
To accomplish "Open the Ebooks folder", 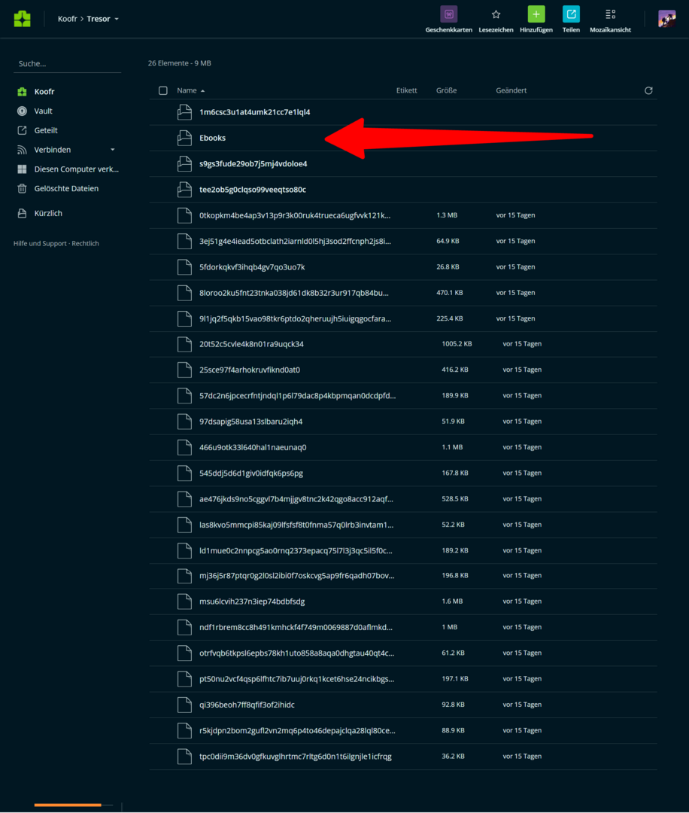I will point(212,138).
